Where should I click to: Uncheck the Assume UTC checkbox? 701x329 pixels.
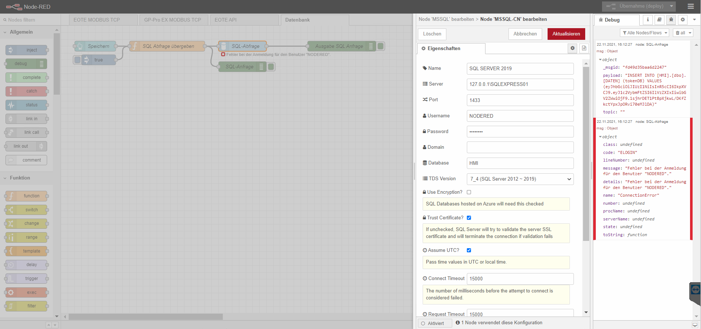[x=469, y=250]
